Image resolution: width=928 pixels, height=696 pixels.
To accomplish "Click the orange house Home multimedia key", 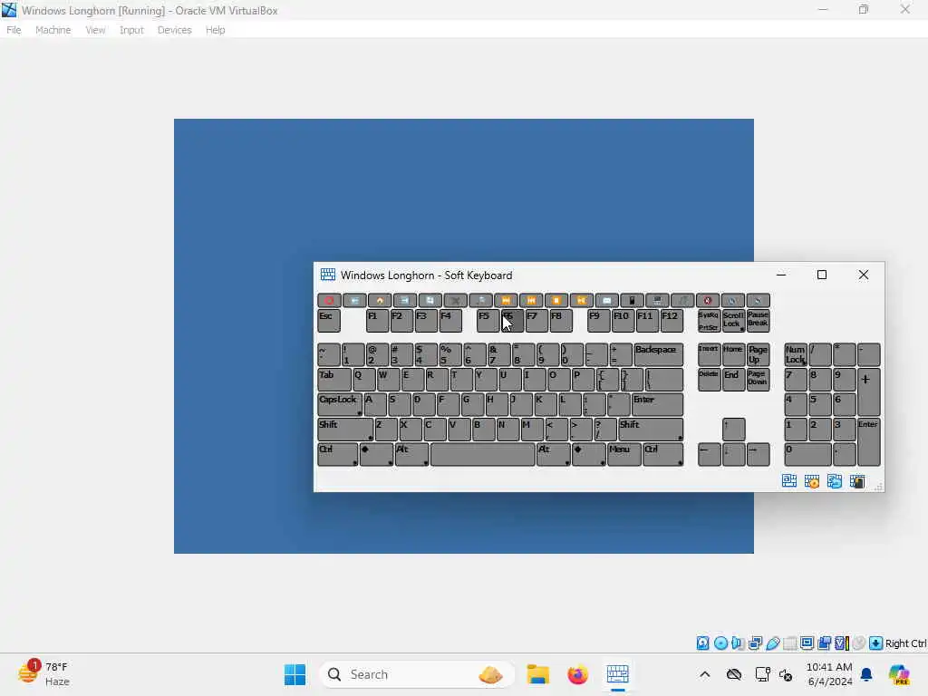I will (380, 300).
